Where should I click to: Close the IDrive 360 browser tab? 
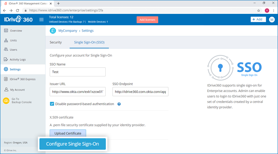click(x=51, y=3)
